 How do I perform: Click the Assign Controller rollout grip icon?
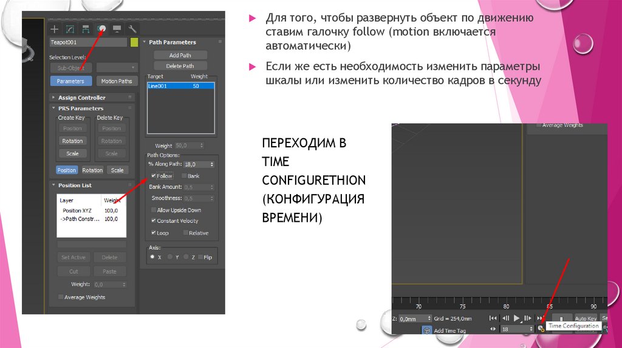[130, 97]
